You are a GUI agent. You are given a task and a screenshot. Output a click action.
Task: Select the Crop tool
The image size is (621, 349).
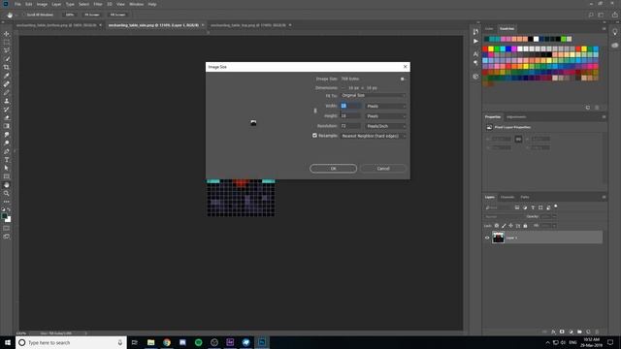7,67
